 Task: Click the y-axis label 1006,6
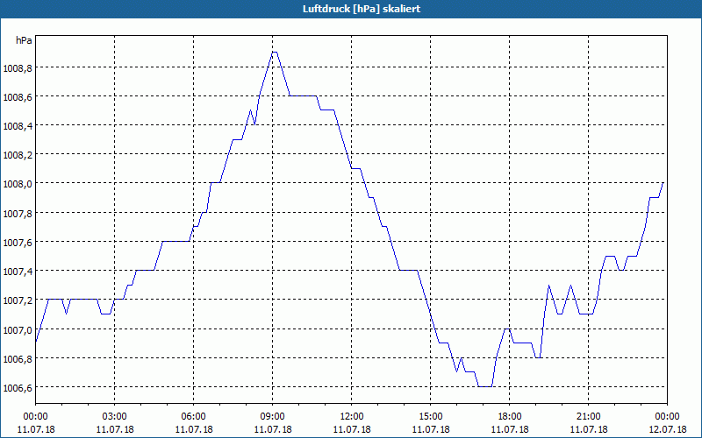pos(18,388)
